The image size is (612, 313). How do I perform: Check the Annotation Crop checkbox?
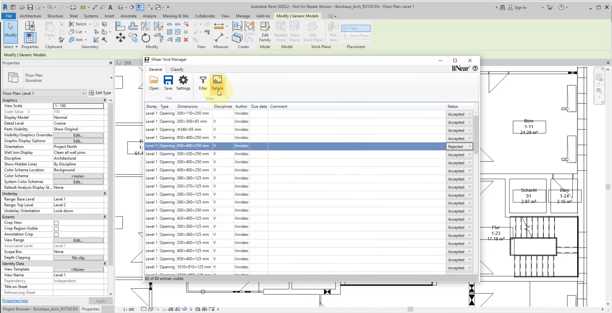tap(56, 235)
